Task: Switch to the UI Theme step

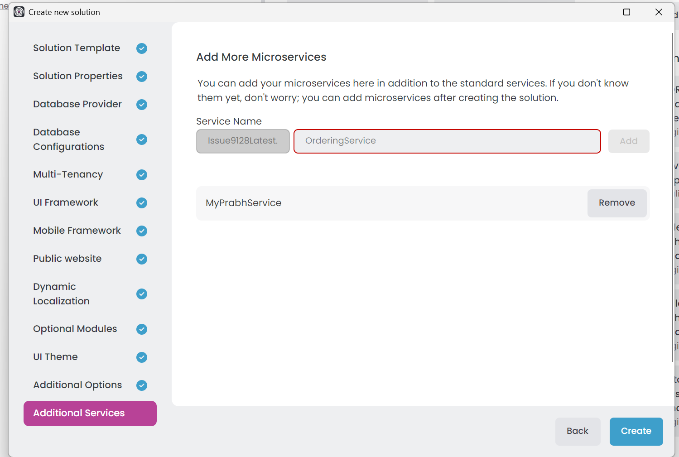Action: 55,357
